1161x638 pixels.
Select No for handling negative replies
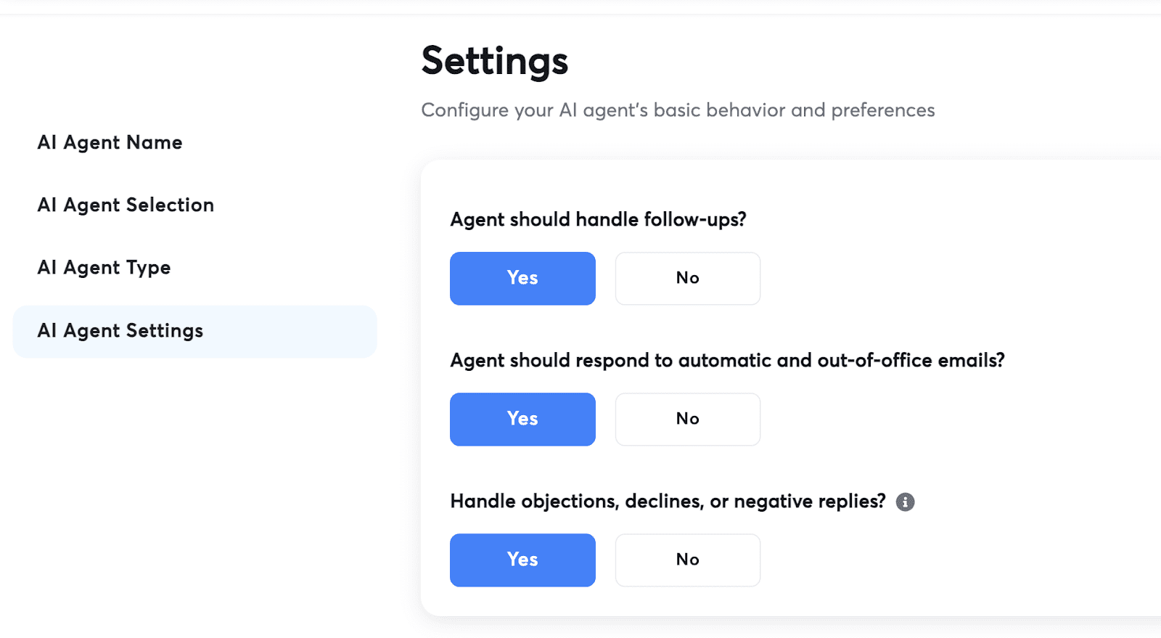click(x=687, y=560)
